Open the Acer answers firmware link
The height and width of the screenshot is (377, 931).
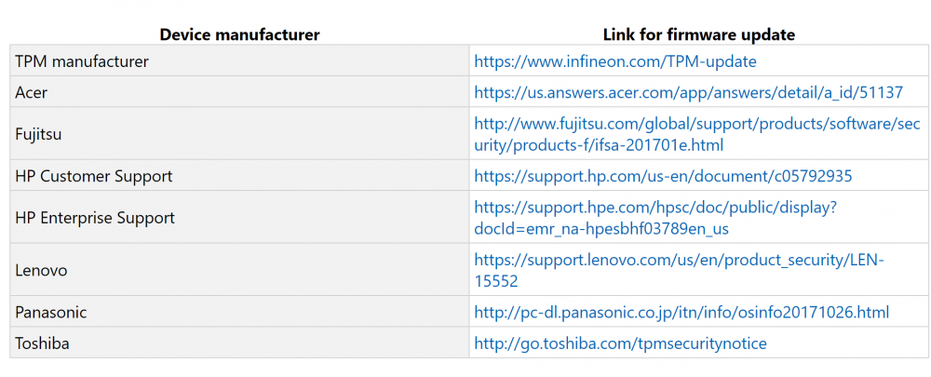point(688,92)
